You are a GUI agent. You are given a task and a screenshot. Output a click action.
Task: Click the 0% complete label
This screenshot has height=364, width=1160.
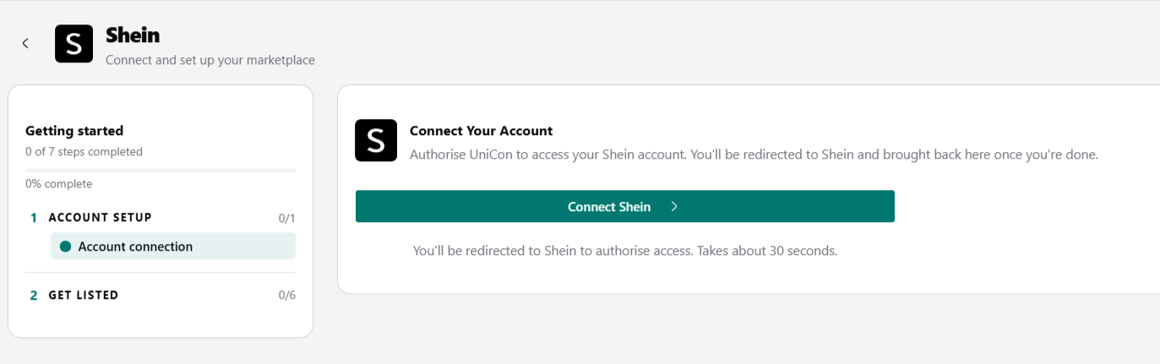point(58,184)
